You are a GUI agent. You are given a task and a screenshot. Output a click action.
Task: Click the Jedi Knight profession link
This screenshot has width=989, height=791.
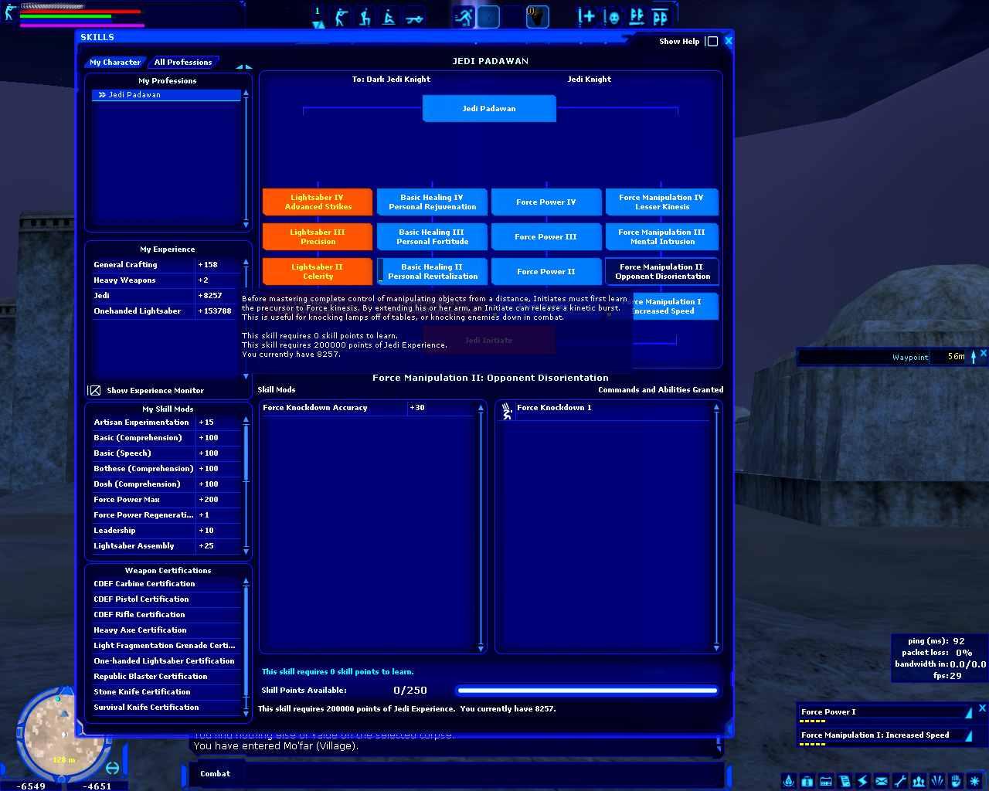pyautogui.click(x=589, y=79)
